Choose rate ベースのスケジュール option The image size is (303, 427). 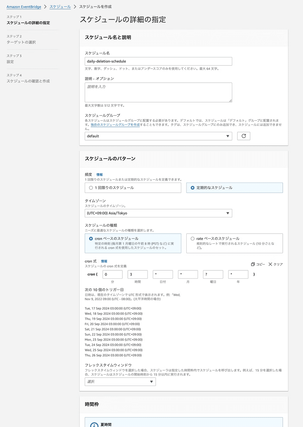(235, 243)
